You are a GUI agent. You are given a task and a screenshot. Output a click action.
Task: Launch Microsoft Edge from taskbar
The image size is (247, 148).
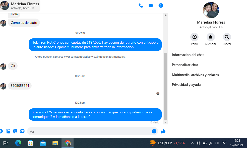18,143
